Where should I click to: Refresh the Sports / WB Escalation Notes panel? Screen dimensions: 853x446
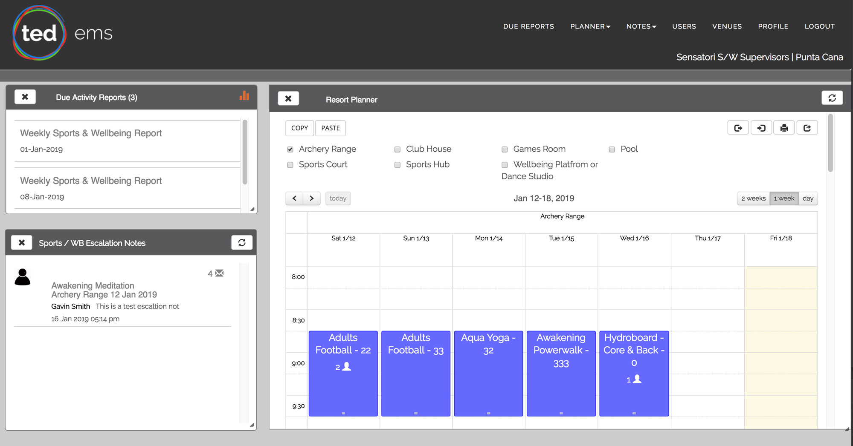tap(242, 243)
